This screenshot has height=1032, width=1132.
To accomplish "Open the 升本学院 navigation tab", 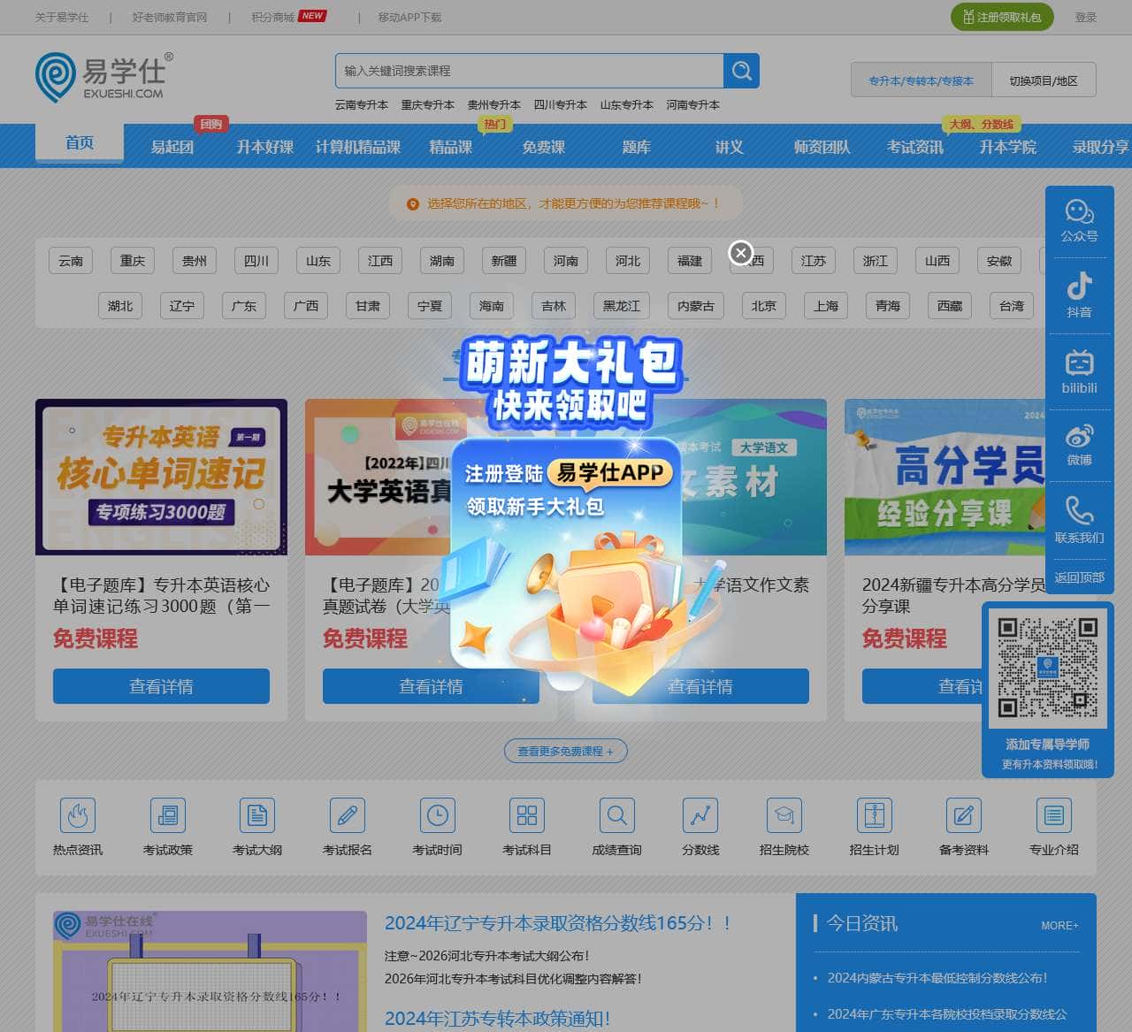I will tap(1008, 147).
